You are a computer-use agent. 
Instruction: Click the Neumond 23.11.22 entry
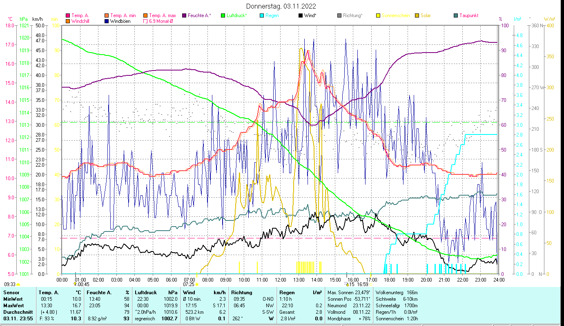click(x=349, y=305)
